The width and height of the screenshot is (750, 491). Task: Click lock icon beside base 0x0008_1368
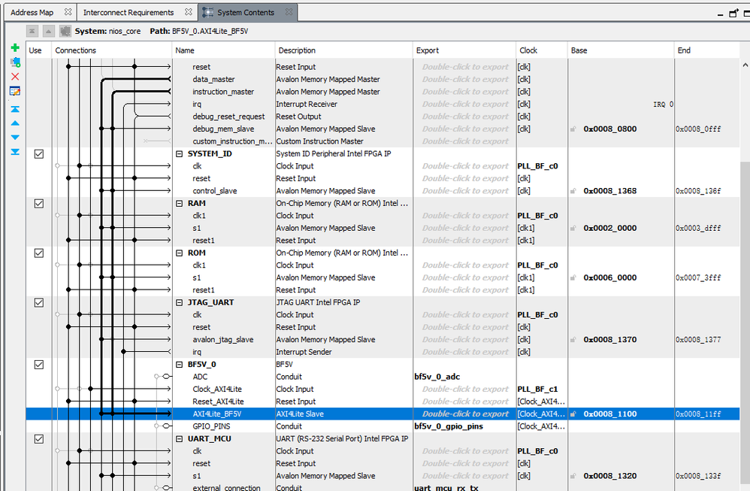[x=573, y=191]
